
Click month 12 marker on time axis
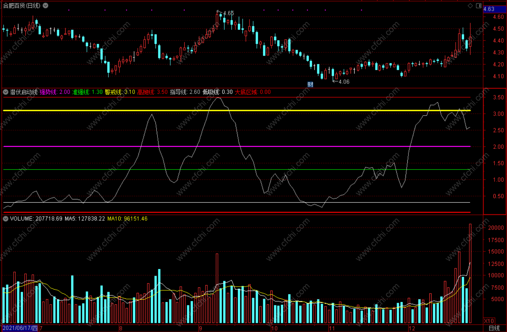click(412, 328)
